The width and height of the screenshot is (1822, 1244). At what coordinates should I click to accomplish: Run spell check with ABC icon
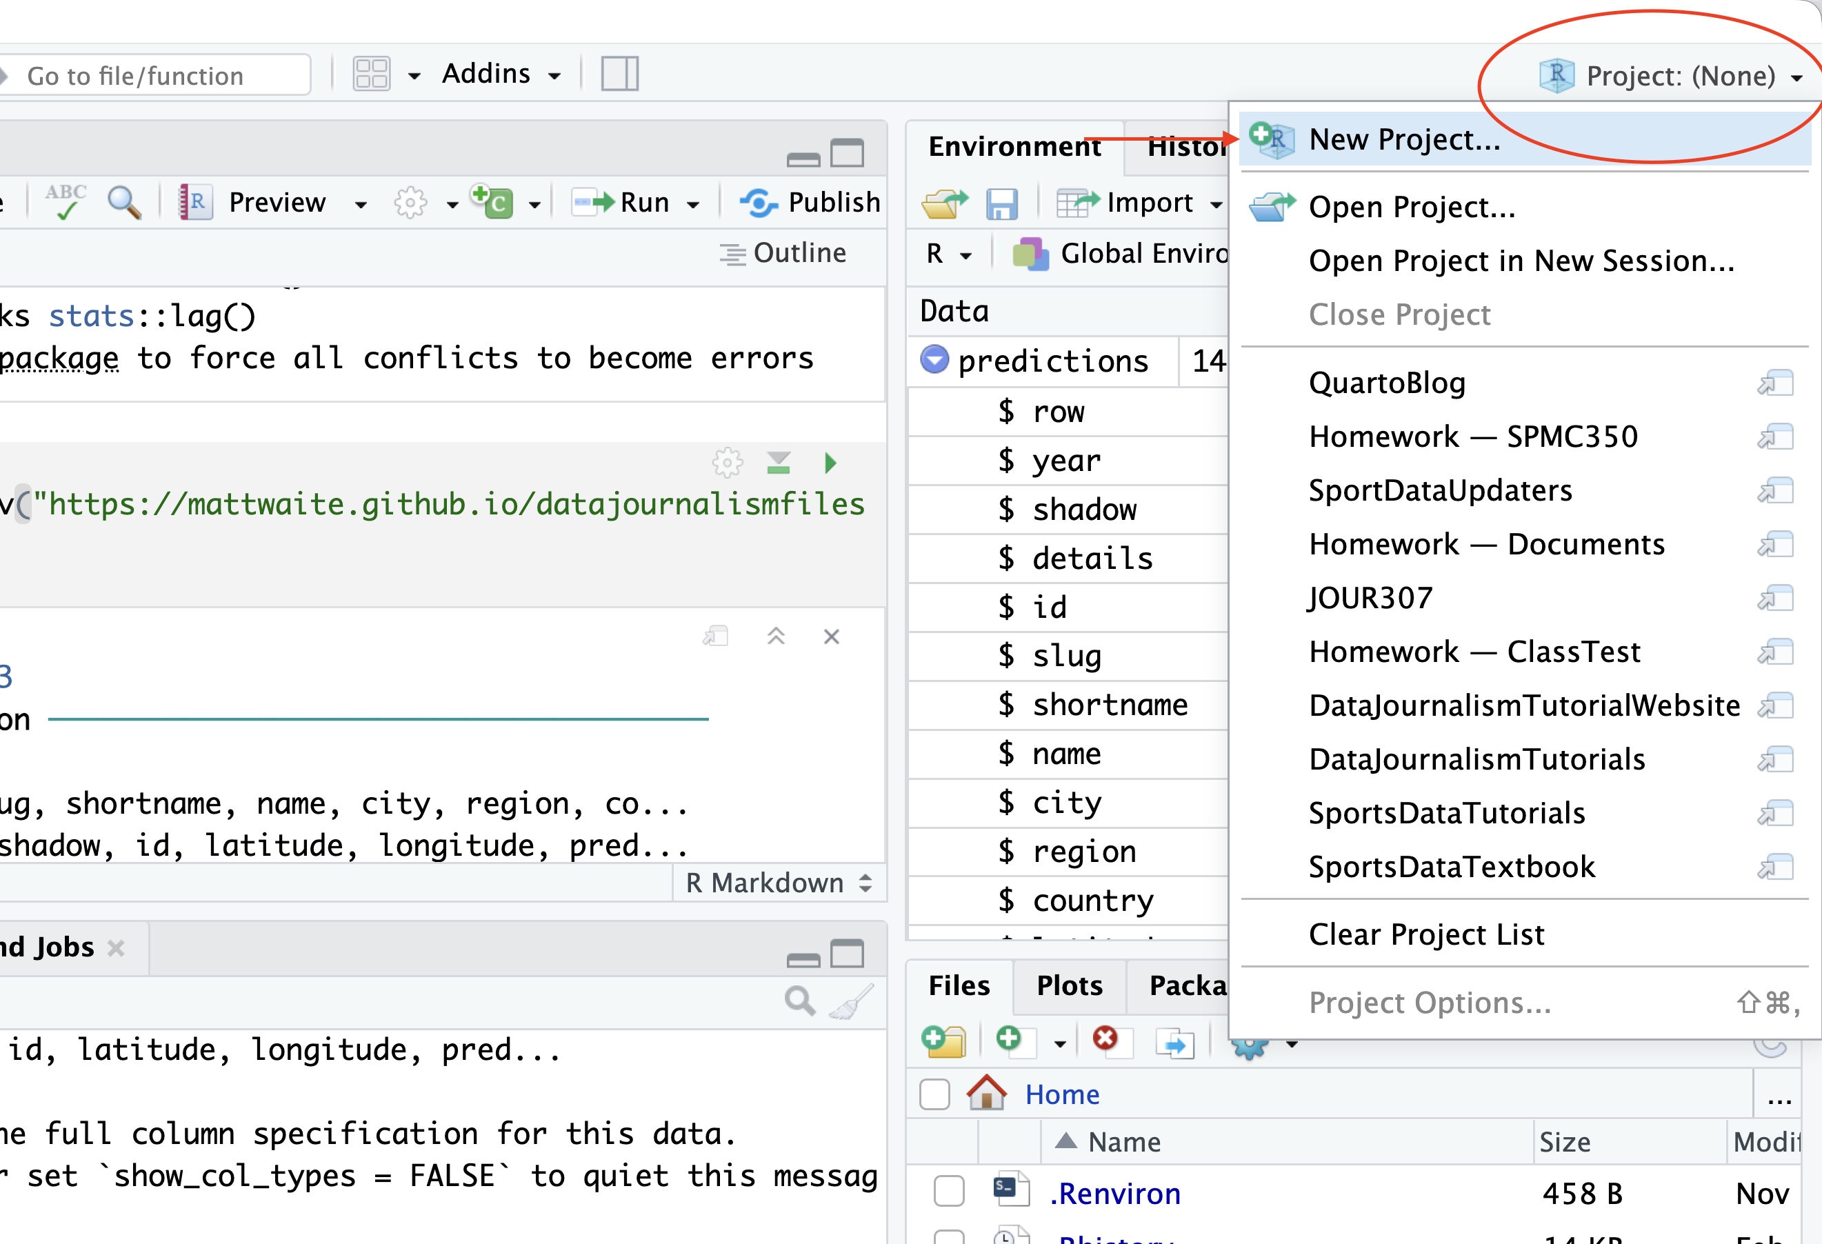pos(66,202)
